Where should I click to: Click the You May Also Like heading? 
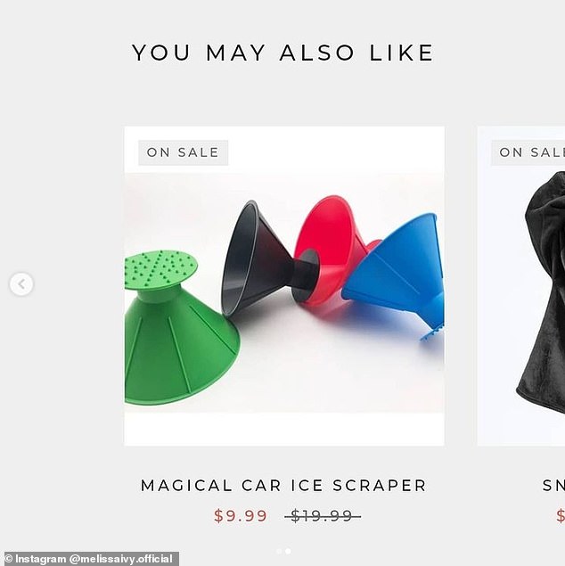tap(282, 53)
